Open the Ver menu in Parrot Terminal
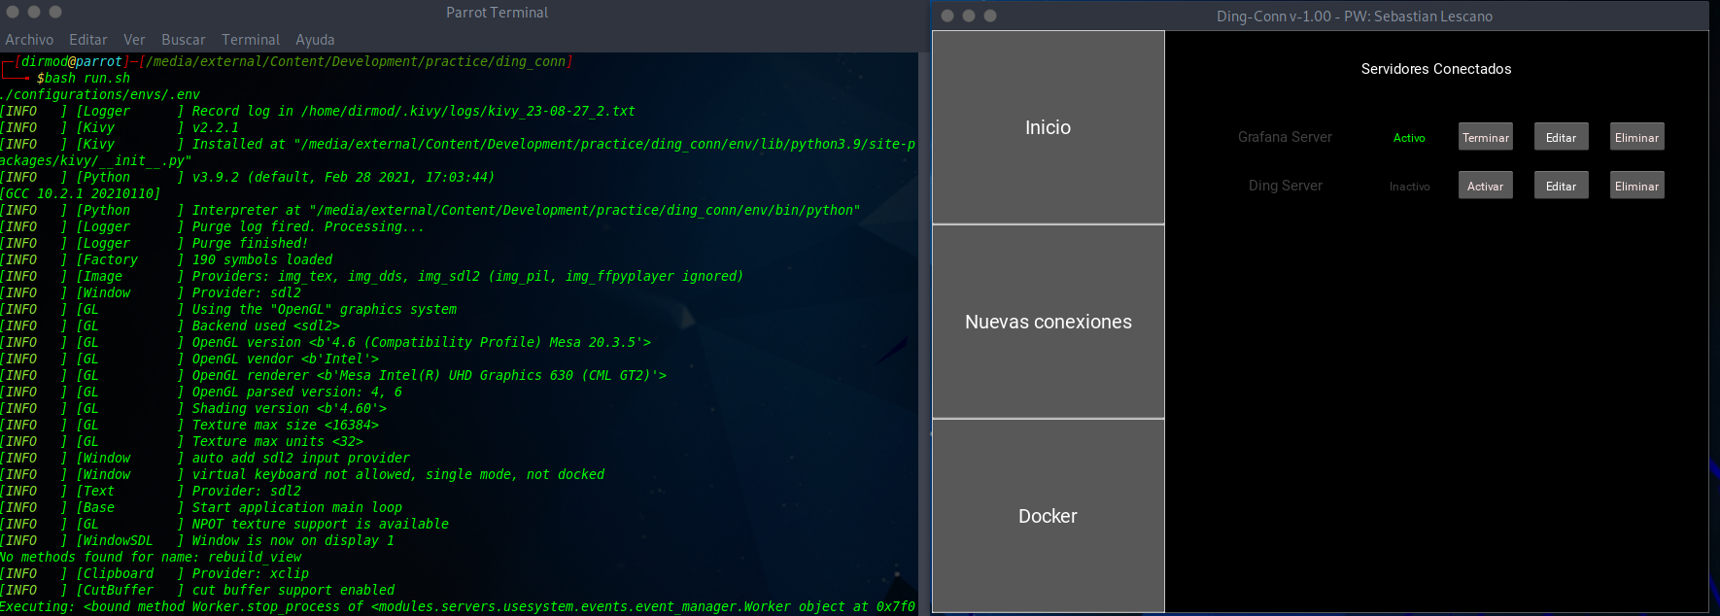The width and height of the screenshot is (1720, 616). tap(134, 40)
